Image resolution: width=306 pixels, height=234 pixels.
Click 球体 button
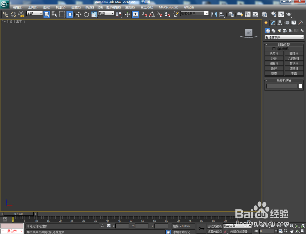pyautogui.click(x=274, y=58)
